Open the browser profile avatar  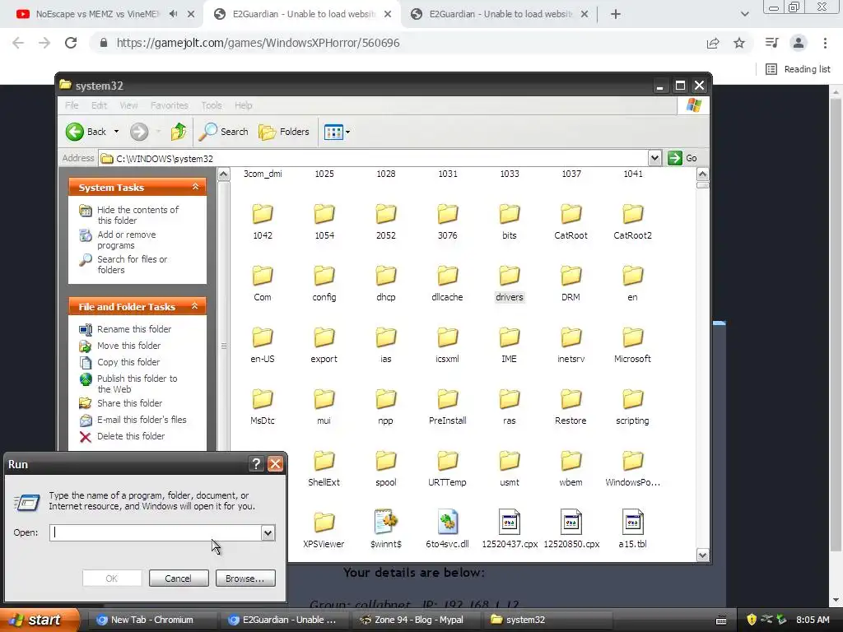pyautogui.click(x=799, y=43)
